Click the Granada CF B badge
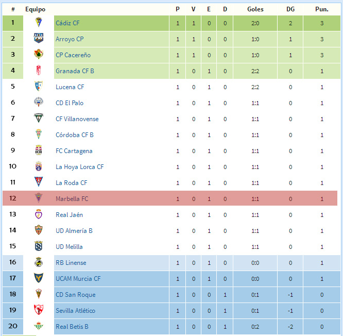The width and height of the screenshot is (343, 336). point(39,70)
